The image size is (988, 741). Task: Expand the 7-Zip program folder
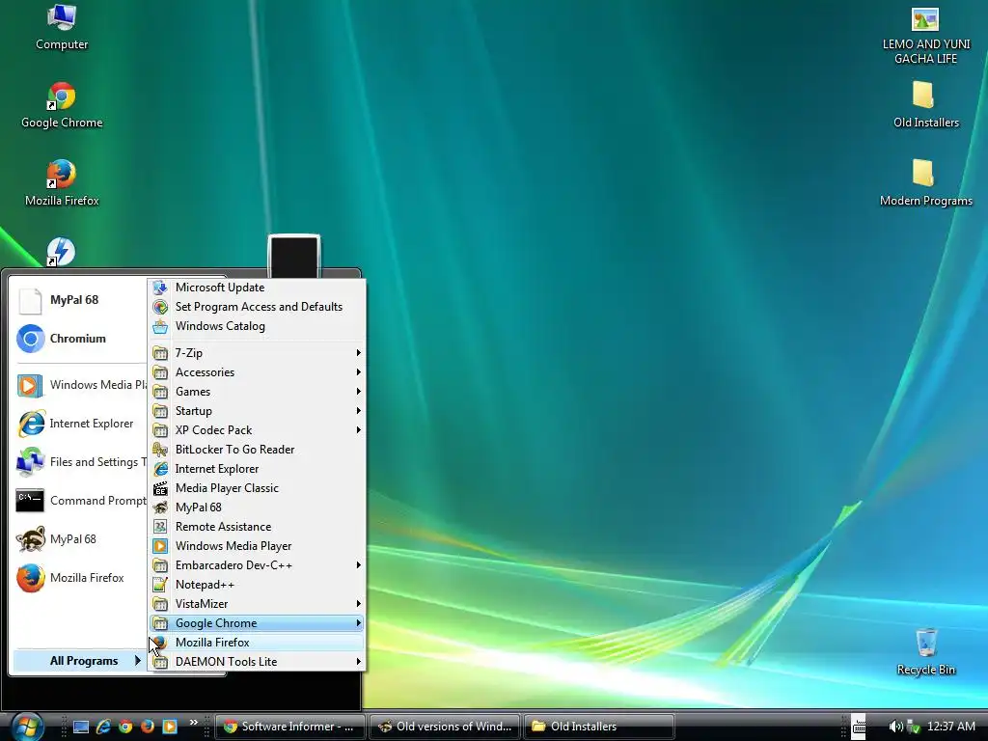257,353
